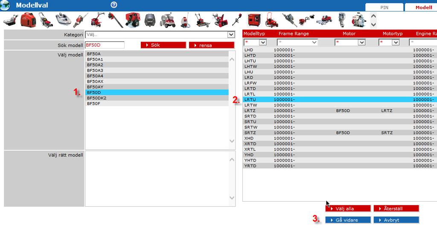Select the SRTZ model type row
Image resolution: width=437 pixels, height=228 pixels.
coord(340,133)
